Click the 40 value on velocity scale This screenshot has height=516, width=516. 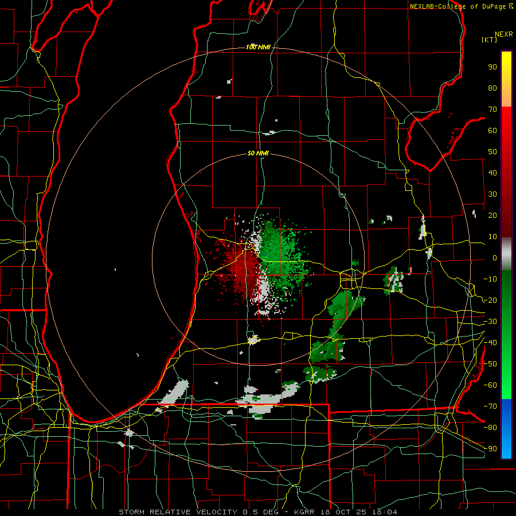[x=492, y=173]
